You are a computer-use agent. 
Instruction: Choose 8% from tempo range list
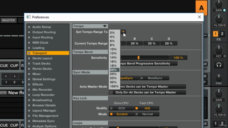(112, 45)
